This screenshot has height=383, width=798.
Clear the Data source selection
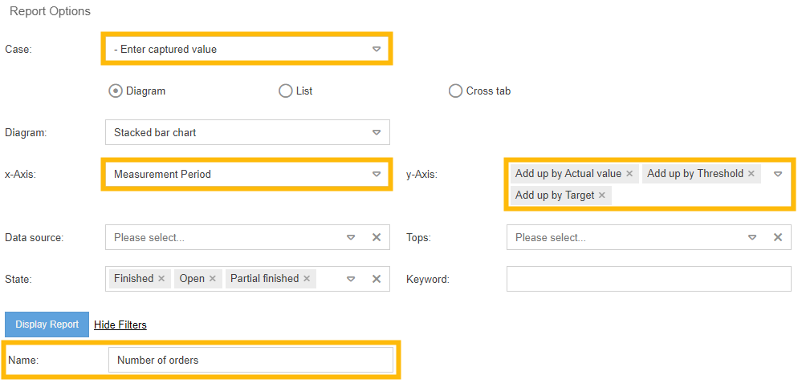point(376,237)
